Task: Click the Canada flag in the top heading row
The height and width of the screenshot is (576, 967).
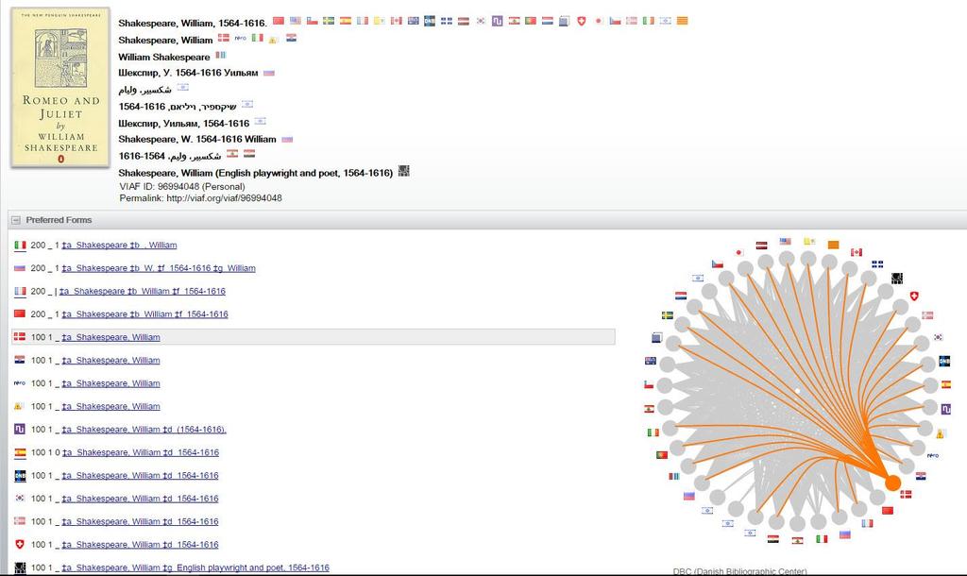Action: (396, 21)
